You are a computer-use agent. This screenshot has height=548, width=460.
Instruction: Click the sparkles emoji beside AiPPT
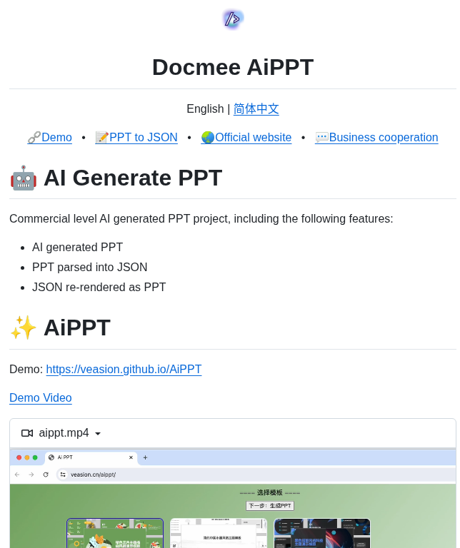(24, 328)
